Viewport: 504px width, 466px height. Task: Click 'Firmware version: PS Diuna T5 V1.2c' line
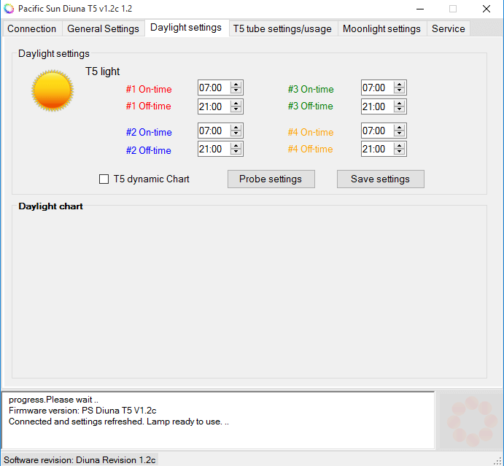tap(82, 411)
